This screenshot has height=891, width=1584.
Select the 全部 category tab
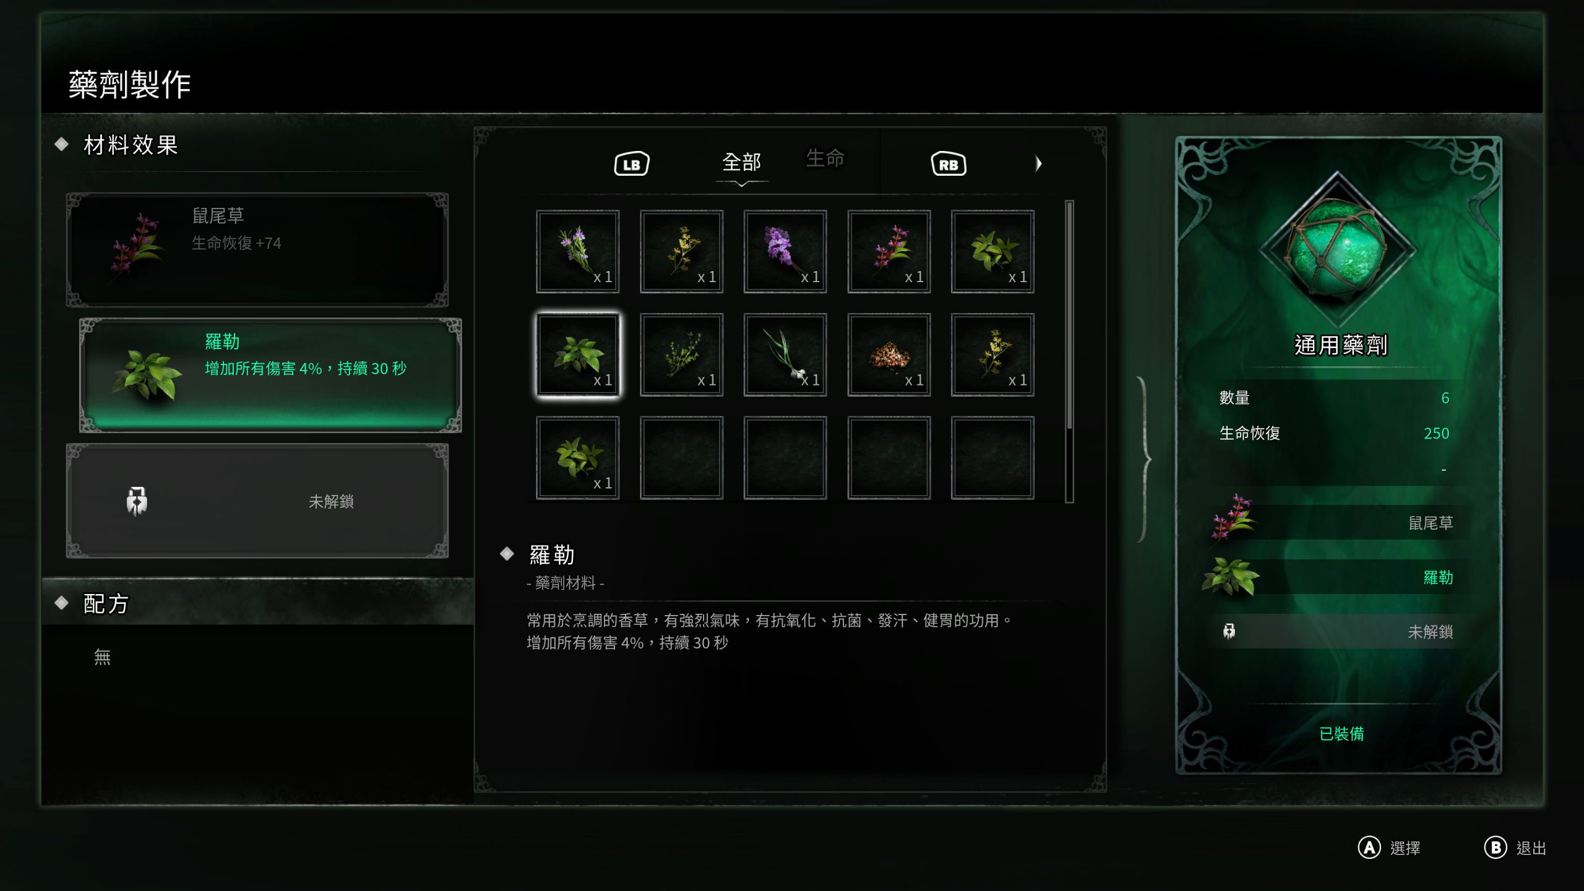pyautogui.click(x=741, y=162)
